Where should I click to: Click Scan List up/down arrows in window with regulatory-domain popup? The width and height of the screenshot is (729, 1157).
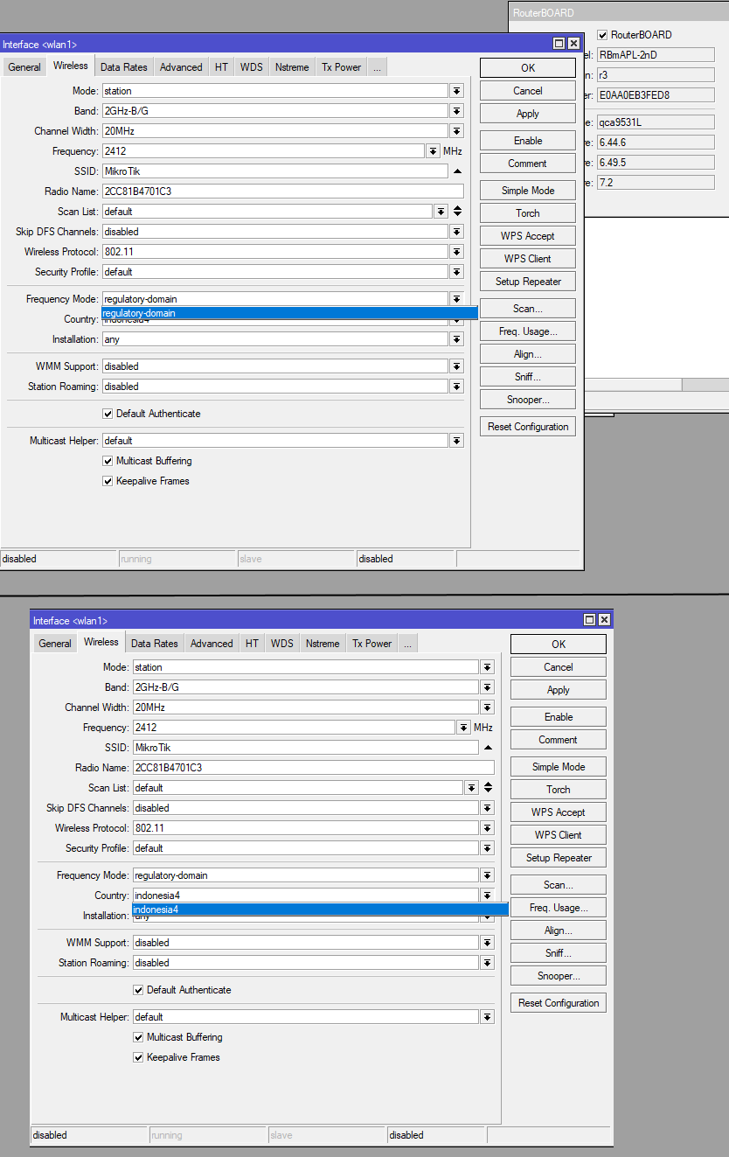coord(457,212)
